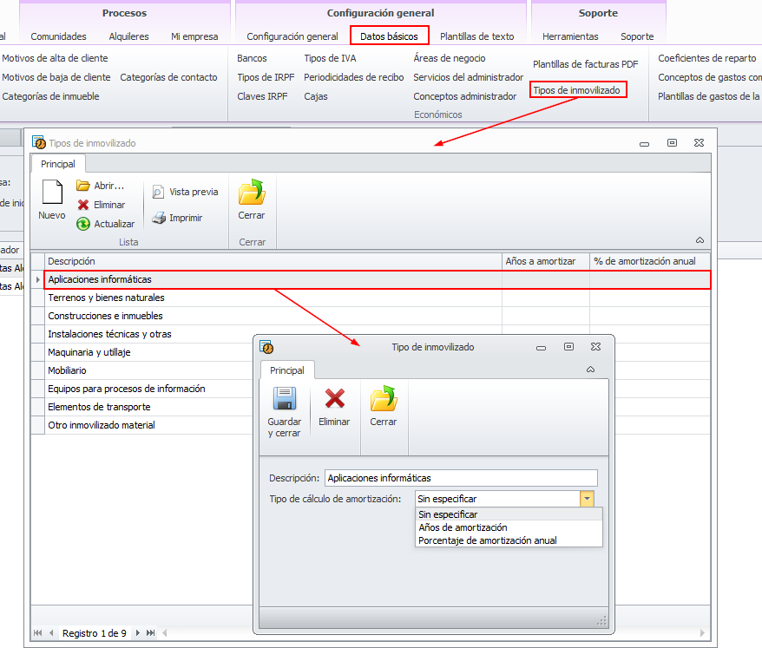Screen dimensions: 762x648
Task: Sort by Años a amortizar column header
Action: point(546,261)
